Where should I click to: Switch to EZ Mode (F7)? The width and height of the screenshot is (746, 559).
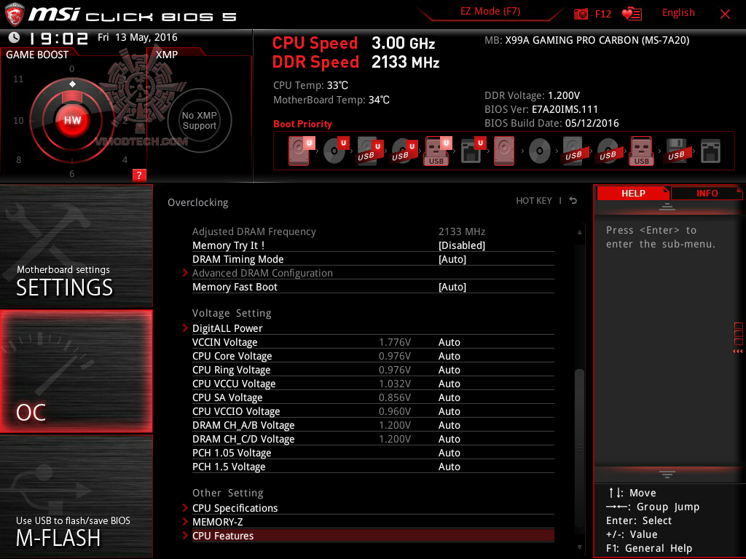point(490,12)
